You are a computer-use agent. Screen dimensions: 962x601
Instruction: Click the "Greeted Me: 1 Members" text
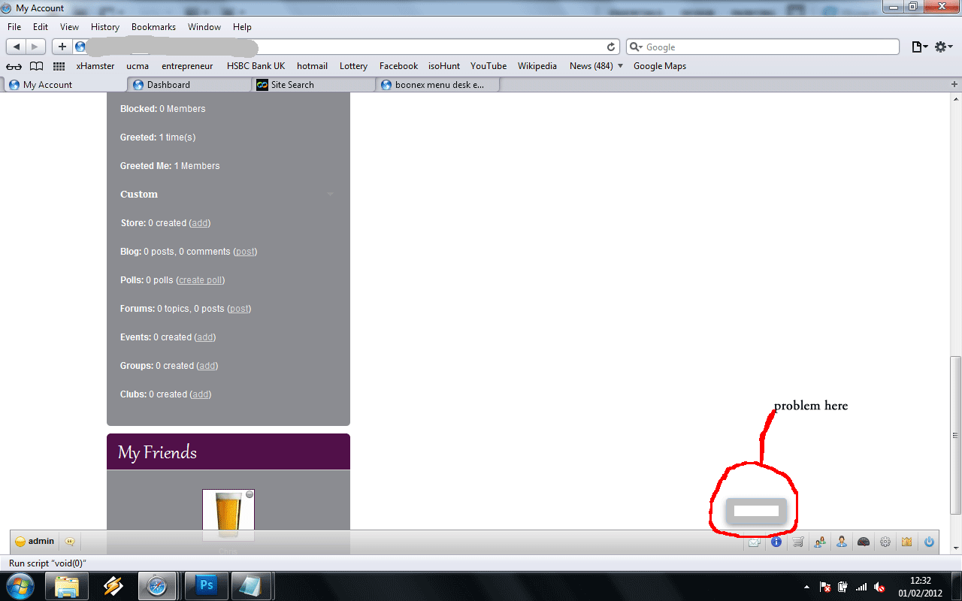click(x=170, y=166)
